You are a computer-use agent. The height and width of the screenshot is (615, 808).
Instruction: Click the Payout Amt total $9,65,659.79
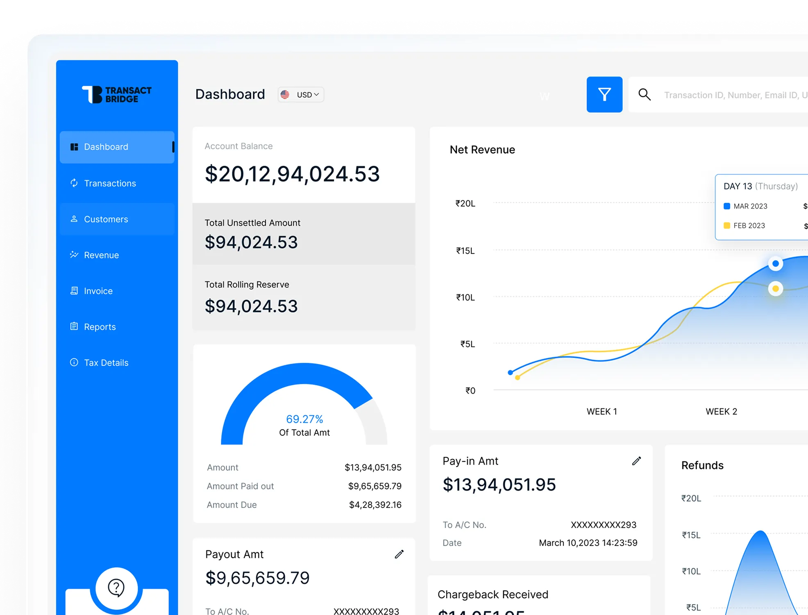257,578
